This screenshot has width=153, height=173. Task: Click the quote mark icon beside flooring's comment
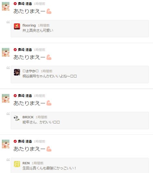tap(8, 22)
